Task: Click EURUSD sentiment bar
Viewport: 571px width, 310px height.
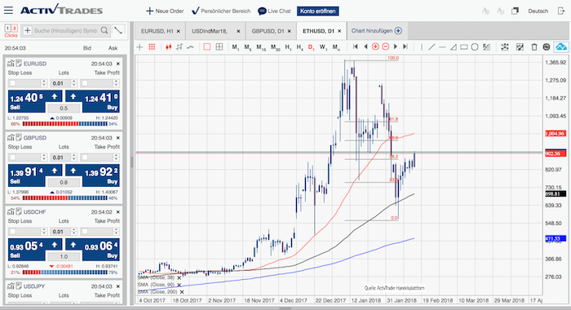Action: pos(64,124)
